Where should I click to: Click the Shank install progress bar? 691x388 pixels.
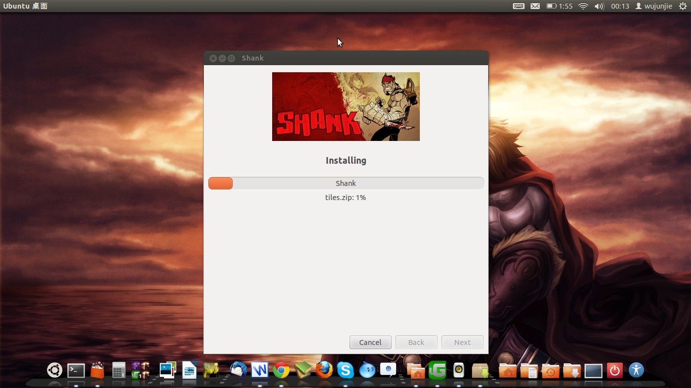[346, 183]
